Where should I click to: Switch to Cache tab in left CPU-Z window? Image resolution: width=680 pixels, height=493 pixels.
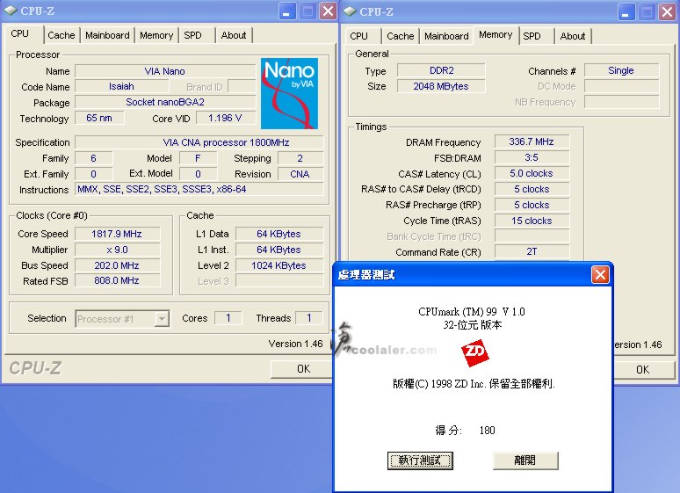(61, 35)
